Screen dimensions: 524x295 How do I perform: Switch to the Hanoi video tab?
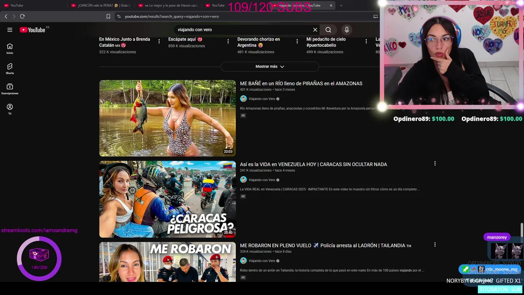168,5
